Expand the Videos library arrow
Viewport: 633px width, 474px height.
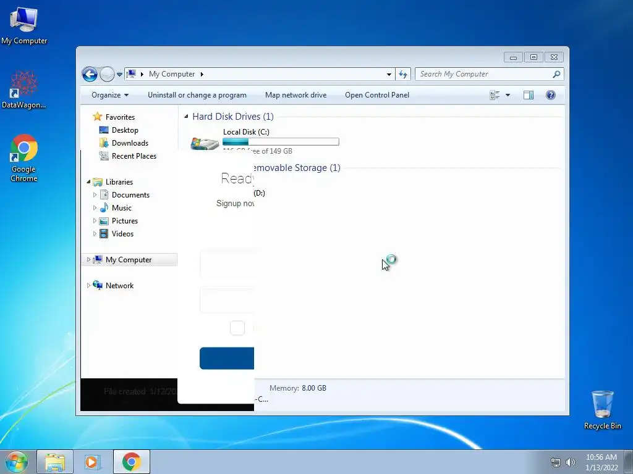[x=95, y=233]
